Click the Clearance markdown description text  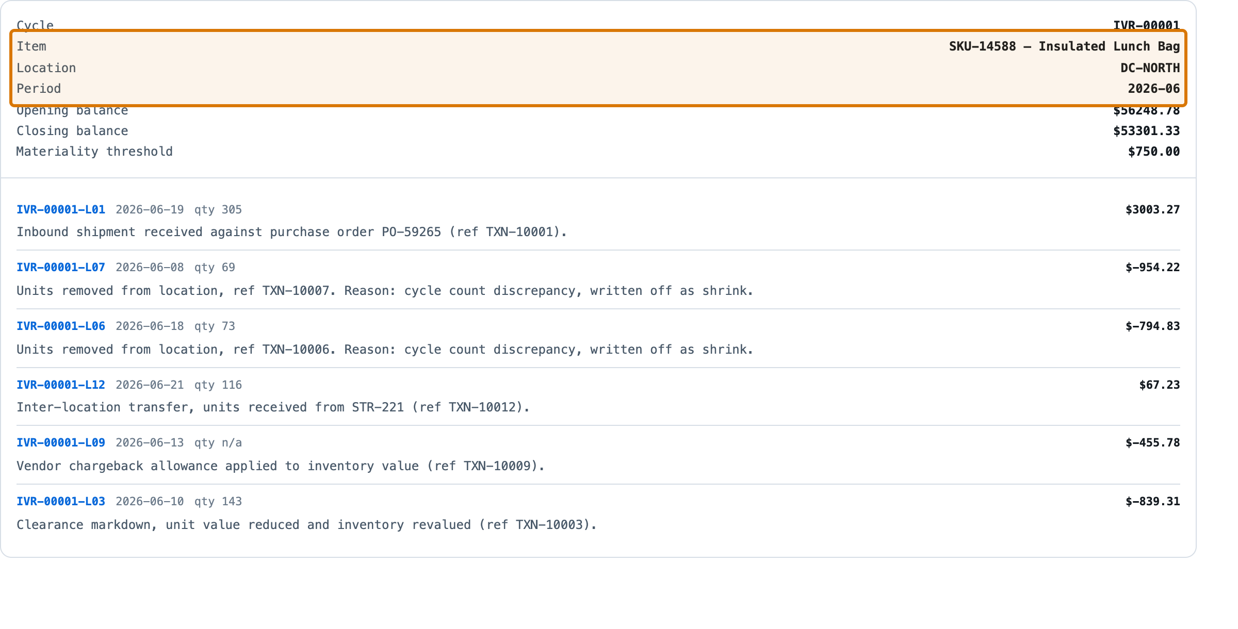point(306,525)
